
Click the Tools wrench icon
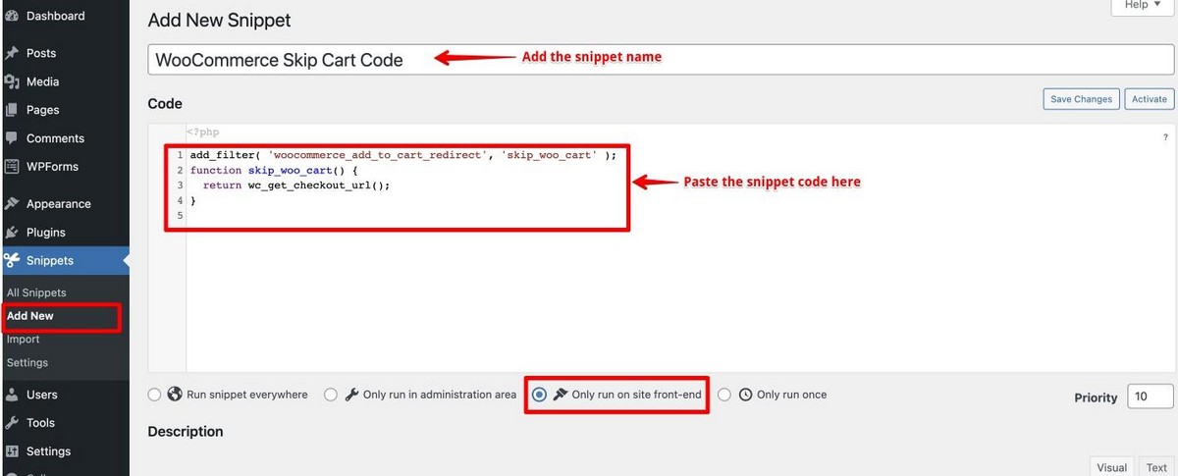pos(12,423)
